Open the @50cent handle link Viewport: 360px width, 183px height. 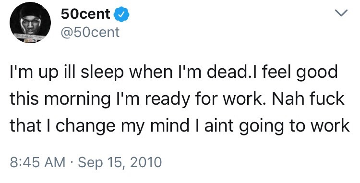tap(90, 32)
